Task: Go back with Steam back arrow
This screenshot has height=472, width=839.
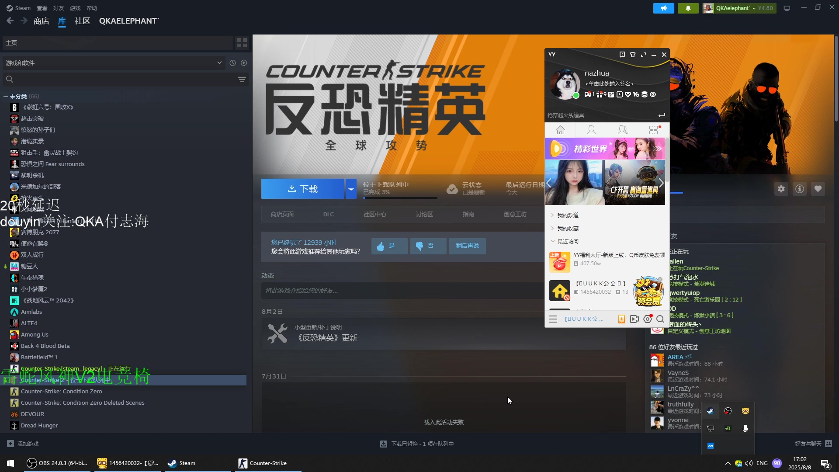Action: (10, 21)
